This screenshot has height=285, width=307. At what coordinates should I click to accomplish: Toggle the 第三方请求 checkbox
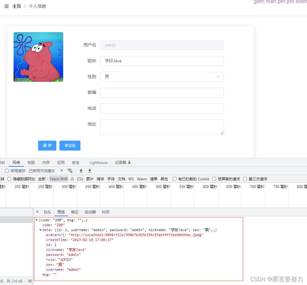click(245, 179)
